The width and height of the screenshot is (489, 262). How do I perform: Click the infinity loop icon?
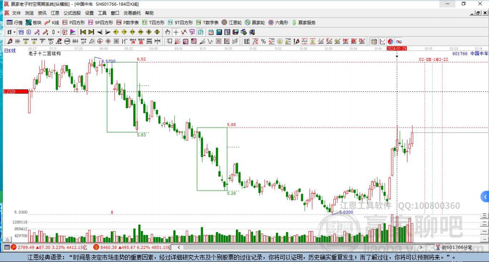[399, 41]
